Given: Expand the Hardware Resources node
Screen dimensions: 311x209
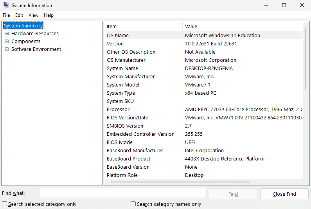Looking at the screenshot, I should point(7,34).
